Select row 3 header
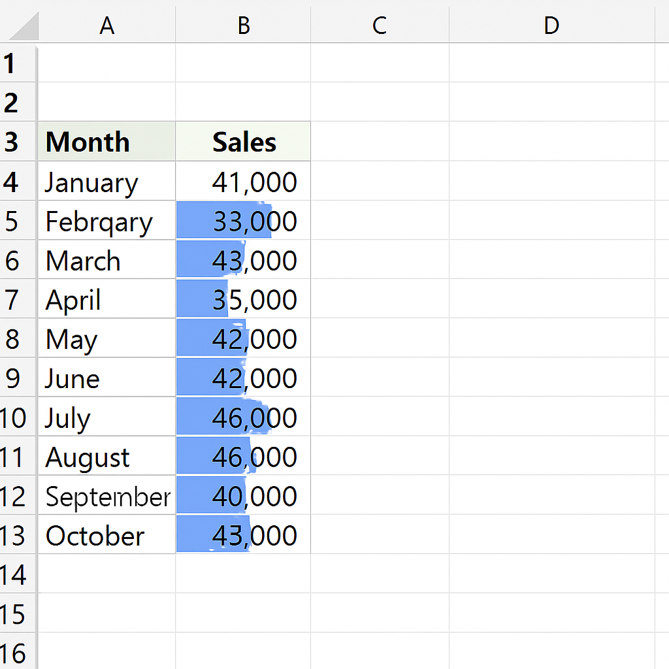Screen dimensions: 669x669 (x=18, y=141)
